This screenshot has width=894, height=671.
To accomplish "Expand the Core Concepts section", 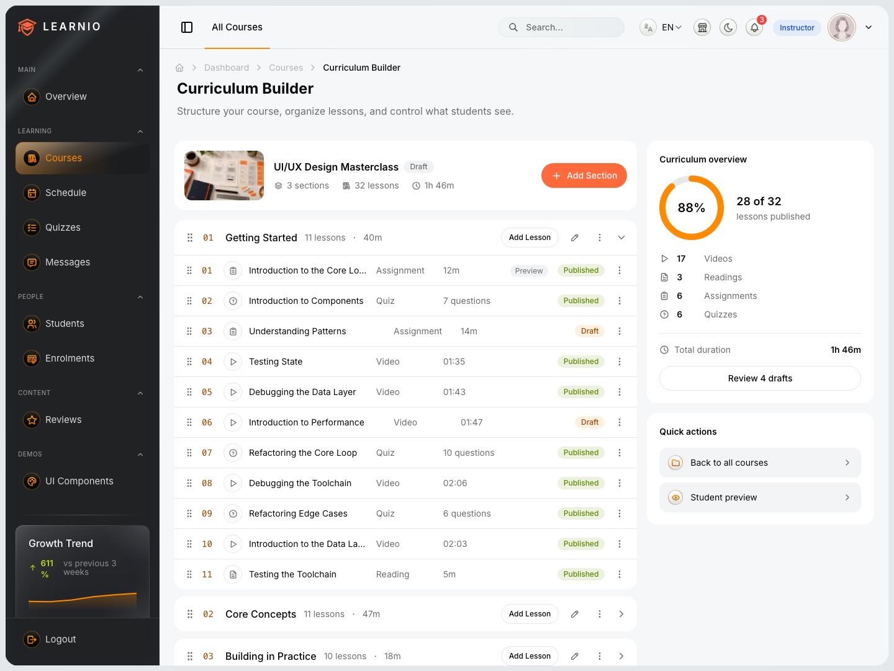I will (621, 614).
